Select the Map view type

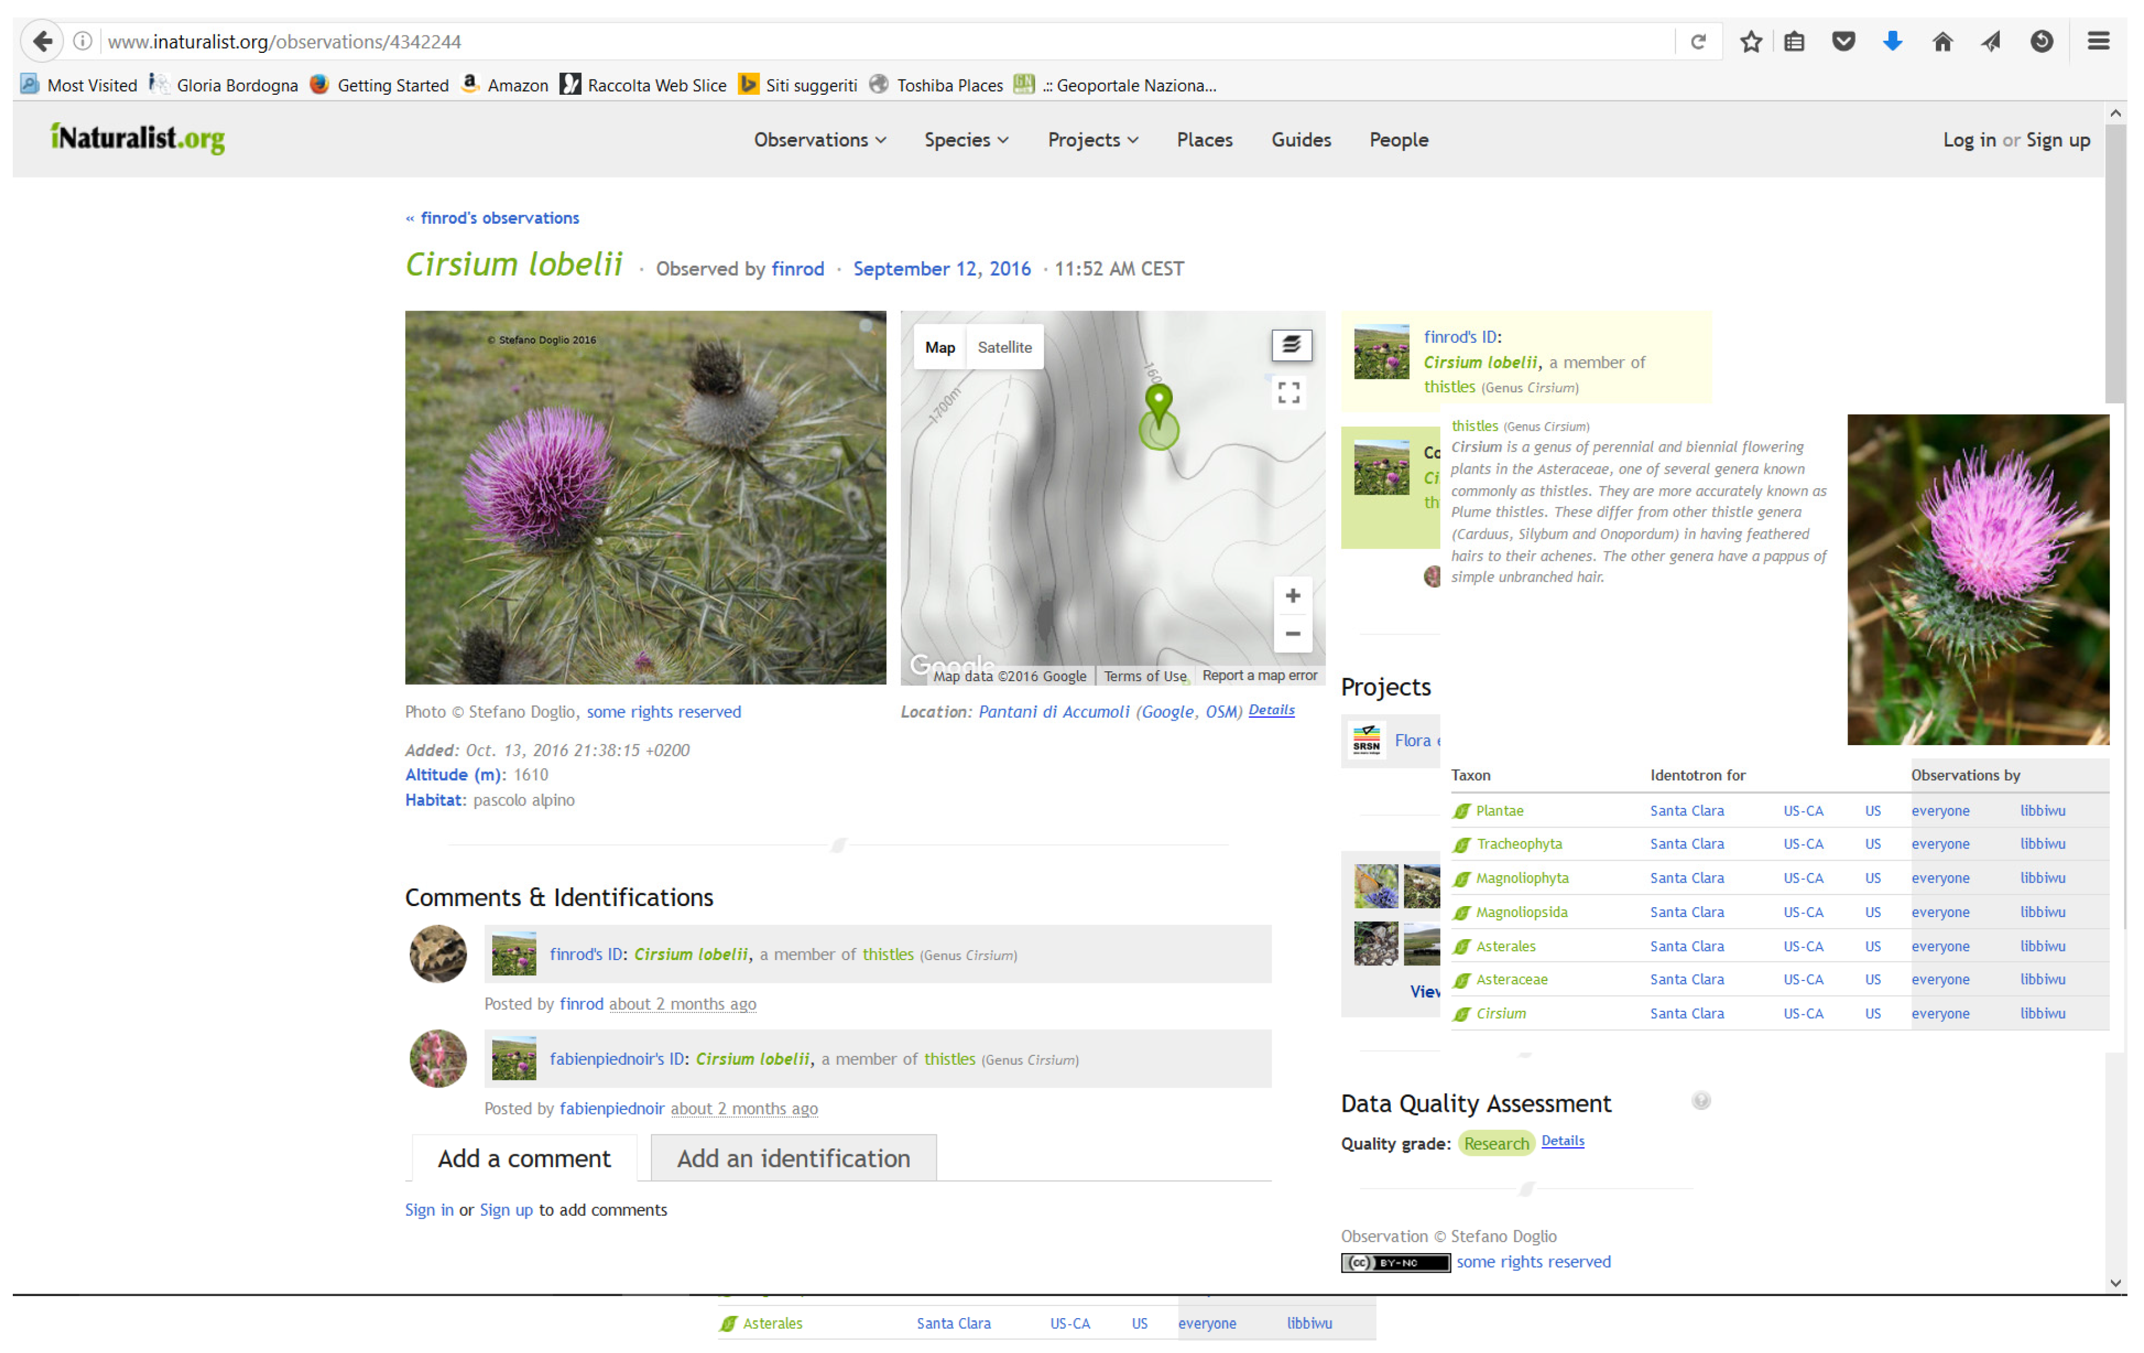coord(939,347)
